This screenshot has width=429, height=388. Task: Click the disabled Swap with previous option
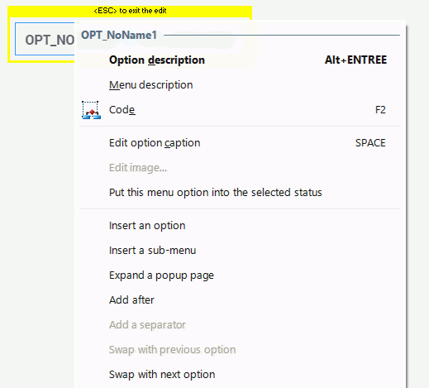[240, 350]
